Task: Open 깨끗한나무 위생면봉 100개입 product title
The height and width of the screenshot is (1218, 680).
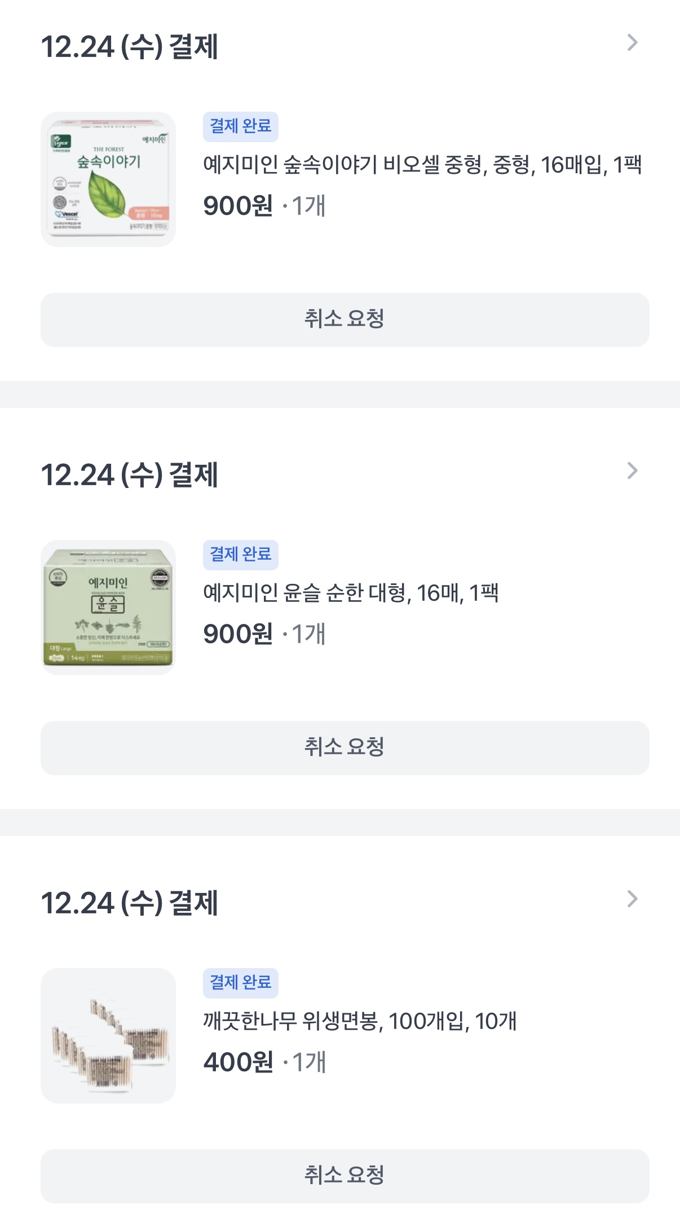Action: (x=360, y=1021)
